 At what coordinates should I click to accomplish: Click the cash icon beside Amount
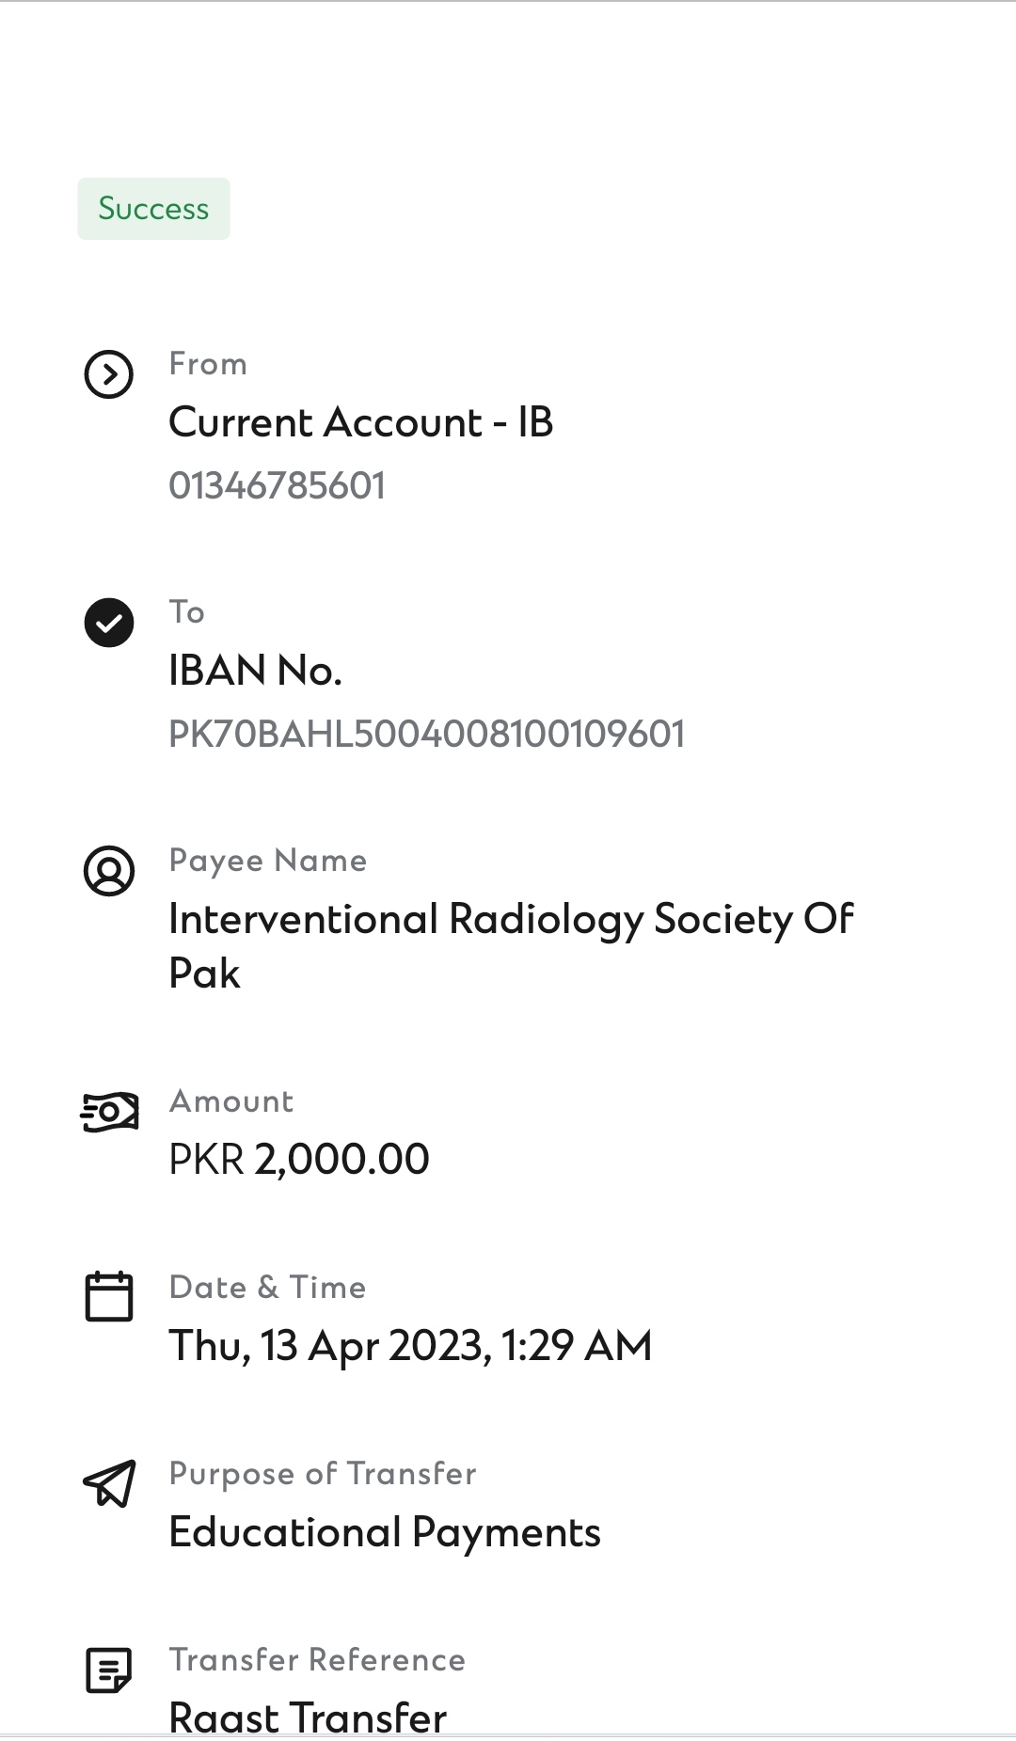pyautogui.click(x=109, y=1113)
